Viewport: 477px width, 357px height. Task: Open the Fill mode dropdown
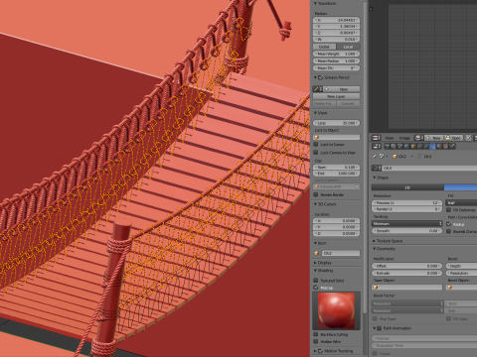coord(462,202)
